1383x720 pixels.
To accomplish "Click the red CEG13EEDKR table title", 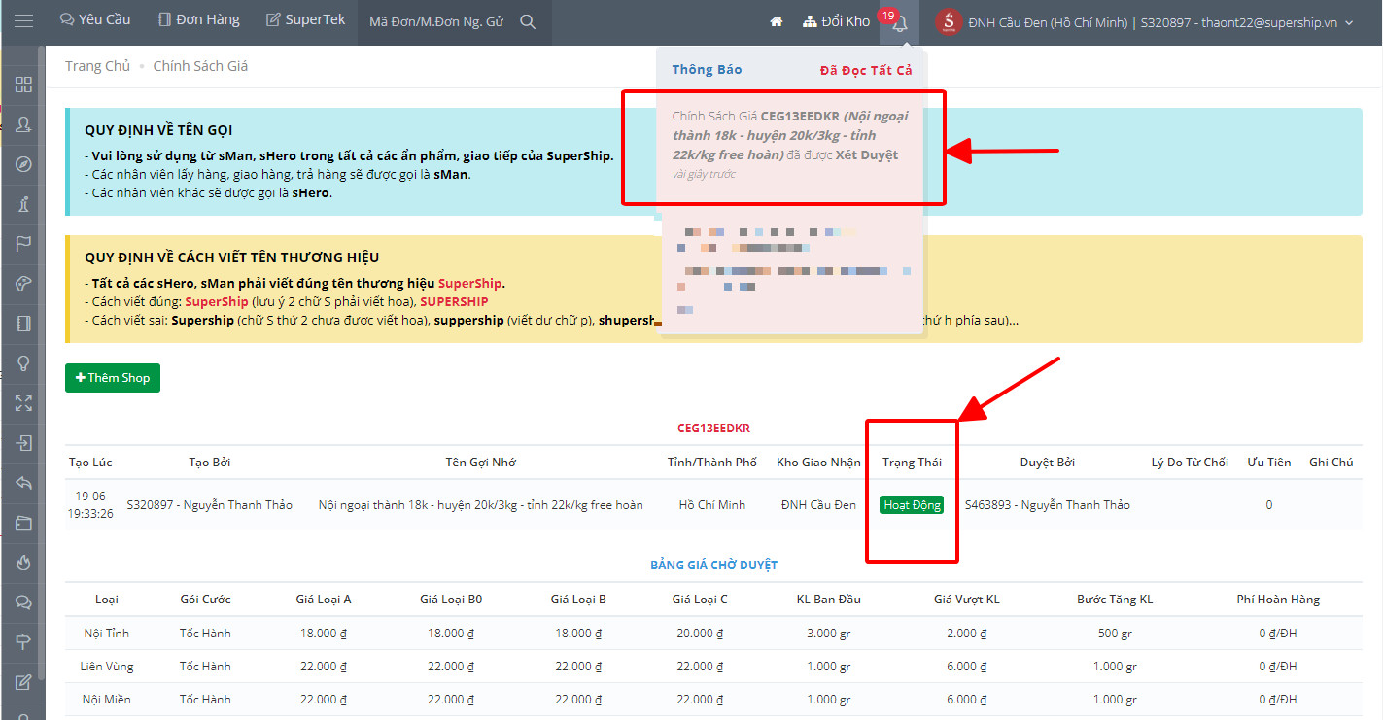I will click(713, 429).
